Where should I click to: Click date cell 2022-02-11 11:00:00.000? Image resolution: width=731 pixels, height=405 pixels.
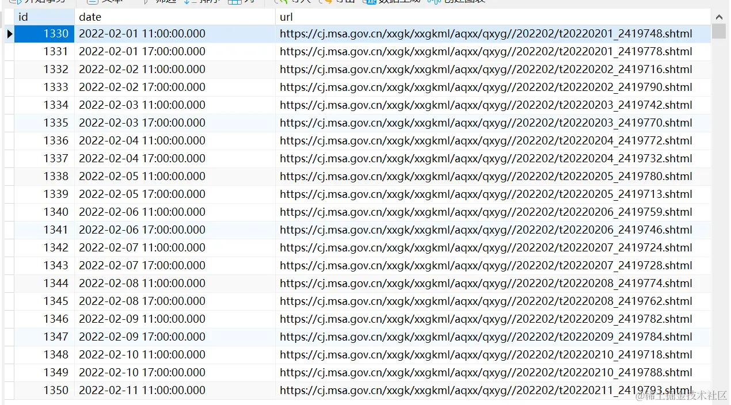click(x=175, y=391)
